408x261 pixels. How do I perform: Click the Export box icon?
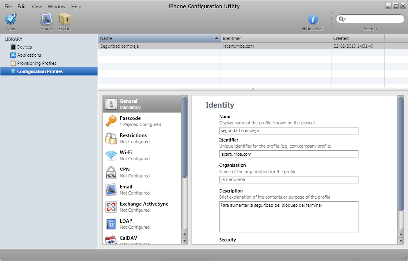64,19
